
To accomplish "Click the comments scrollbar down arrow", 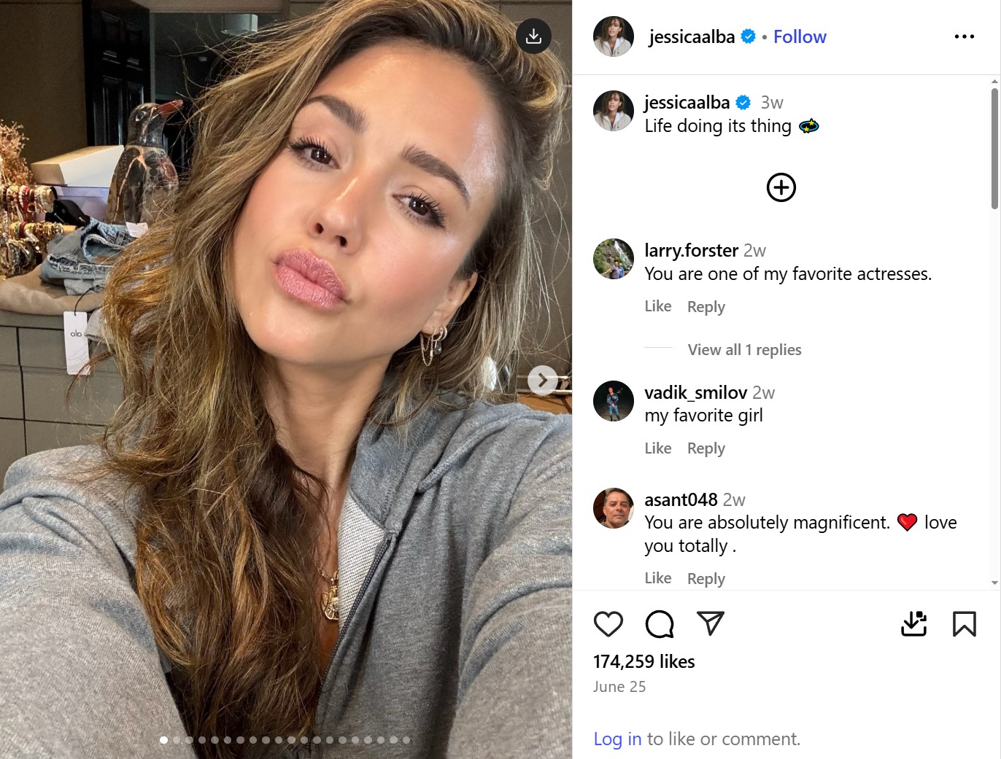I will coord(994,583).
